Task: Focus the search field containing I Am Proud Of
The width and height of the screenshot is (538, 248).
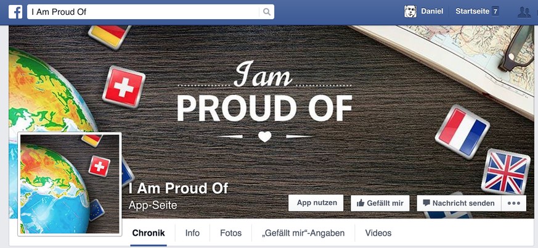Action: click(143, 12)
